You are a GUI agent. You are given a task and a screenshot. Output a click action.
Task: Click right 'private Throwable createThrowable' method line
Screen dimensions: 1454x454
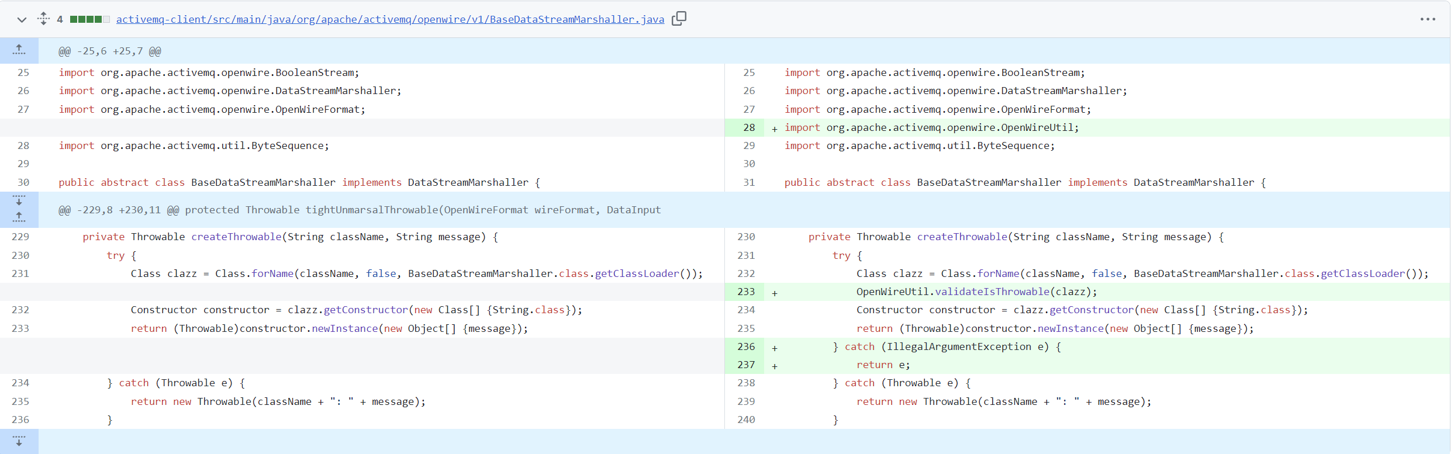(x=1016, y=237)
